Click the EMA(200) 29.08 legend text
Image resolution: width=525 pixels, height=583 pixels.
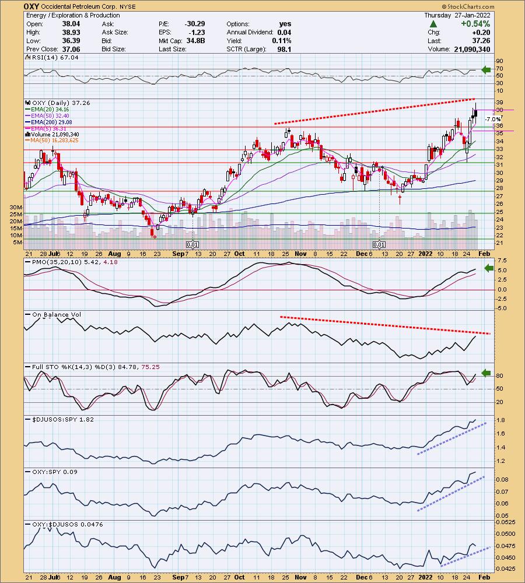(x=51, y=122)
